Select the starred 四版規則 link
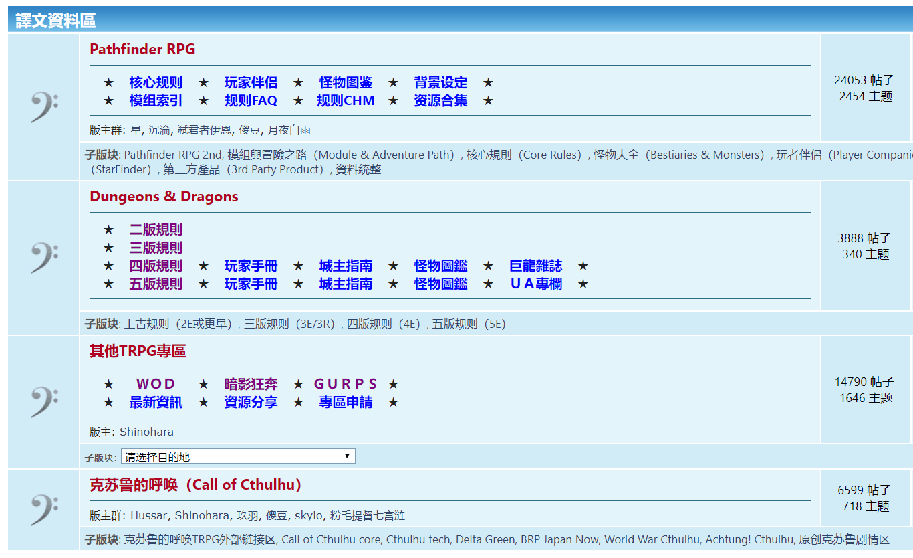Image resolution: width=913 pixels, height=558 pixels. coord(156,266)
